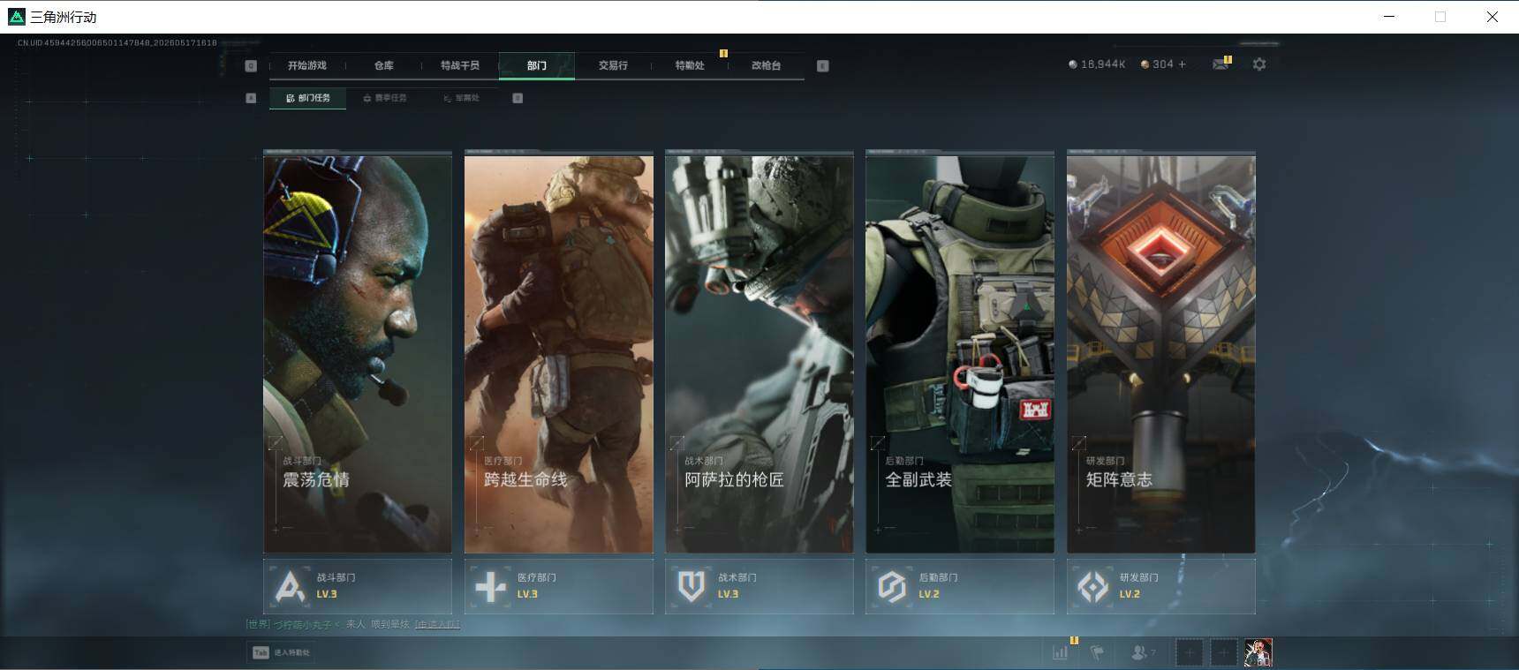Click the empty teammate slot next to friends icon
Screen dimensions: 1519x670
point(1189,653)
